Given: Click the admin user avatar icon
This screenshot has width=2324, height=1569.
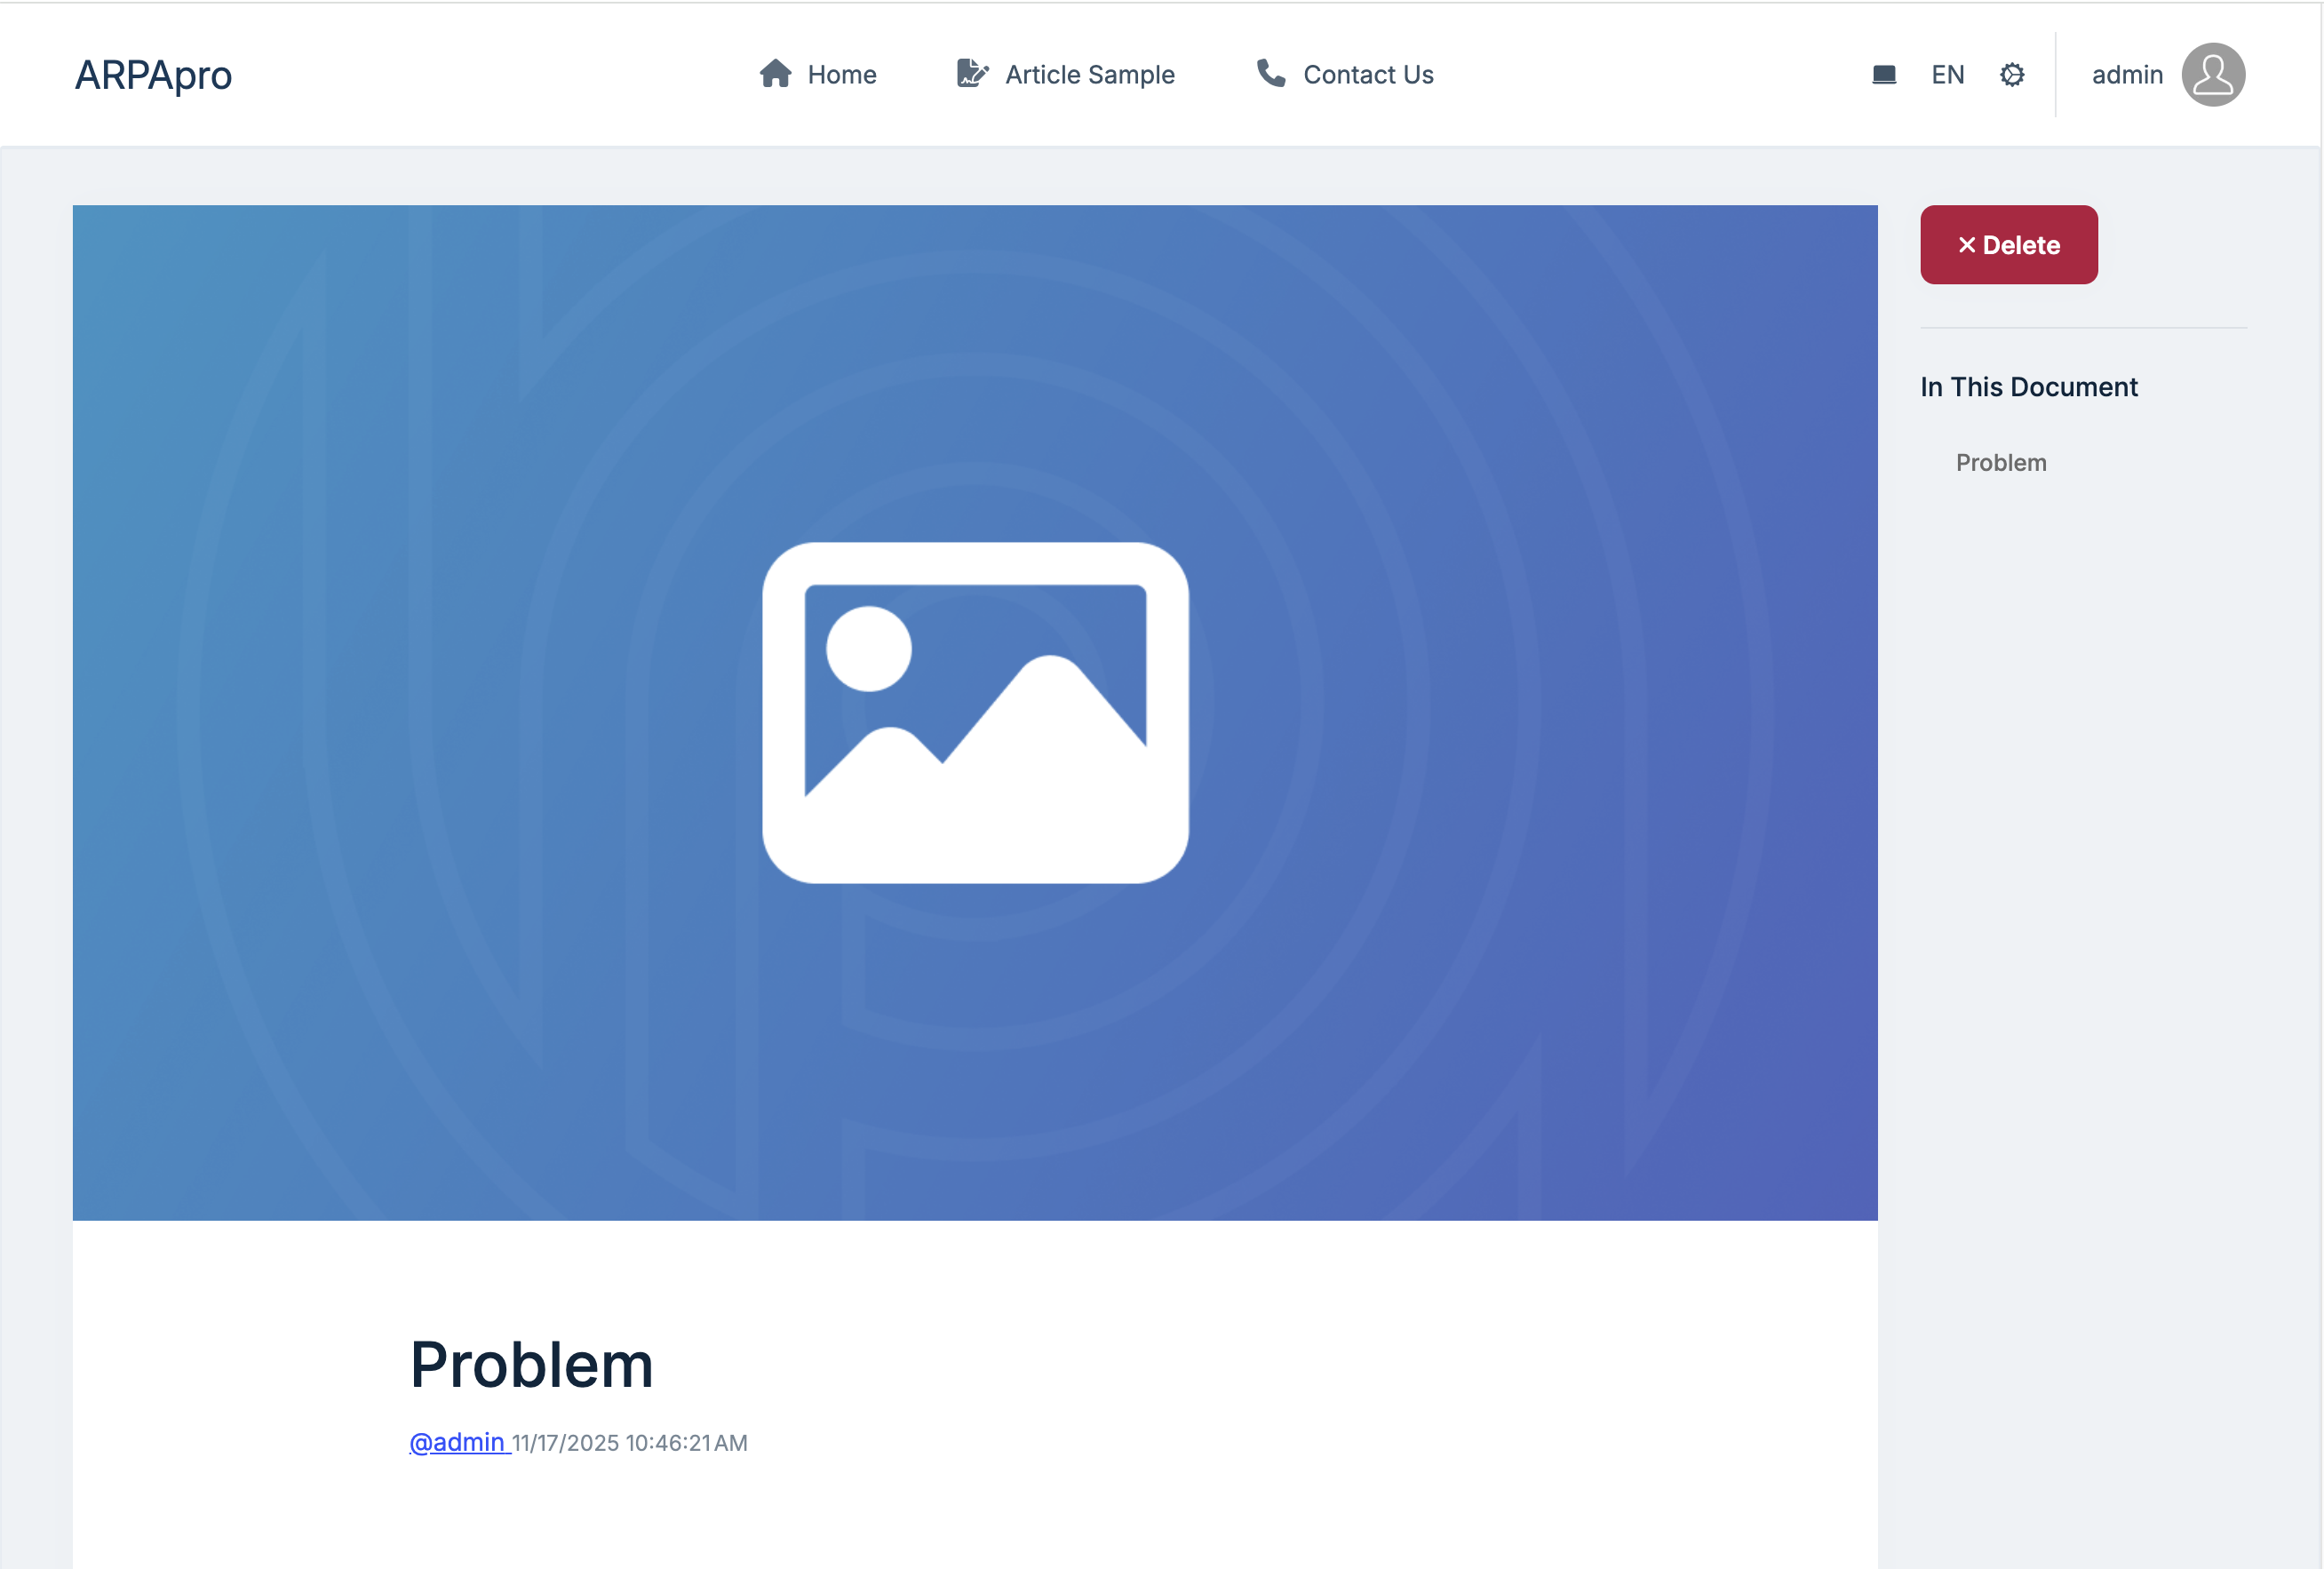Looking at the screenshot, I should [x=2212, y=75].
